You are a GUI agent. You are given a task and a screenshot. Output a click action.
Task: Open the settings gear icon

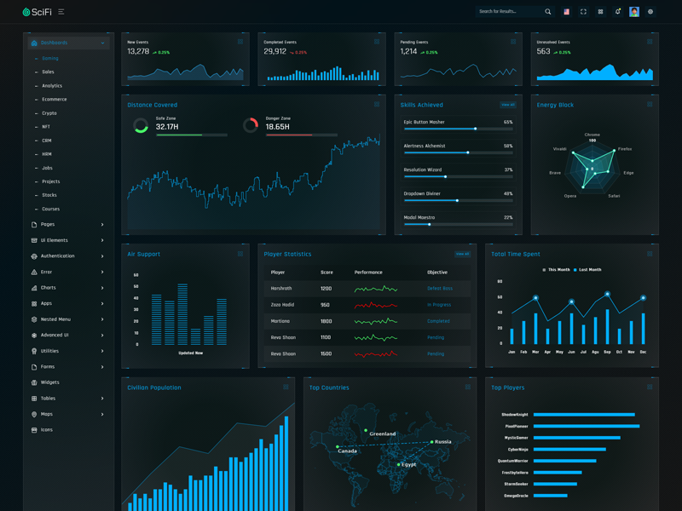650,12
